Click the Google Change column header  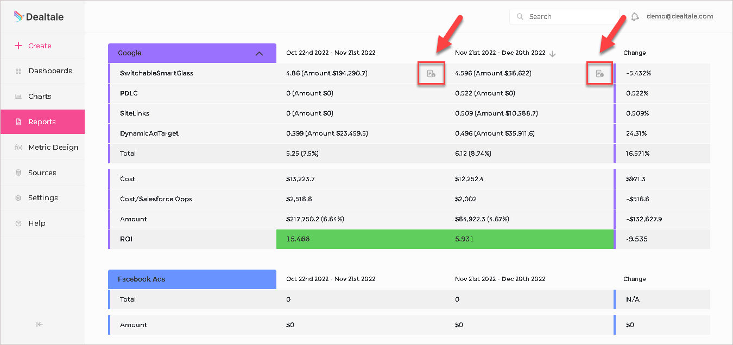tap(635, 53)
